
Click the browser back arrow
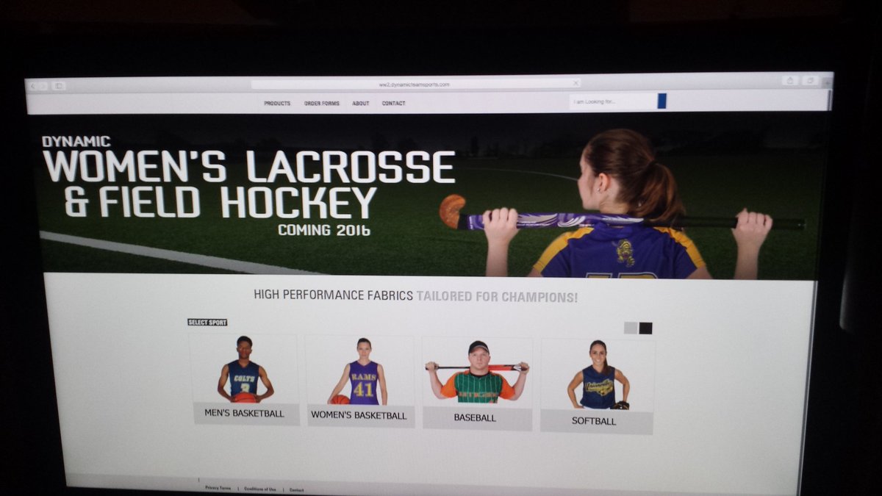pyautogui.click(x=32, y=86)
